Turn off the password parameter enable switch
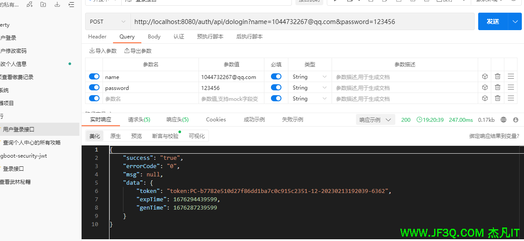Image resolution: width=524 pixels, height=241 pixels. click(x=94, y=87)
